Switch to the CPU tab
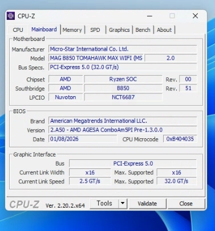The height and width of the screenshot is (231, 215). [x=18, y=30]
